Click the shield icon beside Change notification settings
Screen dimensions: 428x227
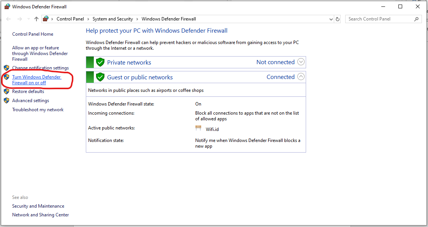pos(6,68)
